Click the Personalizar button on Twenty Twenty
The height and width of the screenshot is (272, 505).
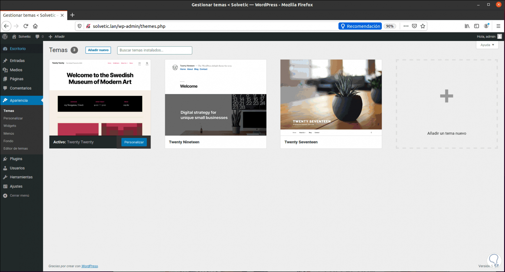(x=134, y=142)
